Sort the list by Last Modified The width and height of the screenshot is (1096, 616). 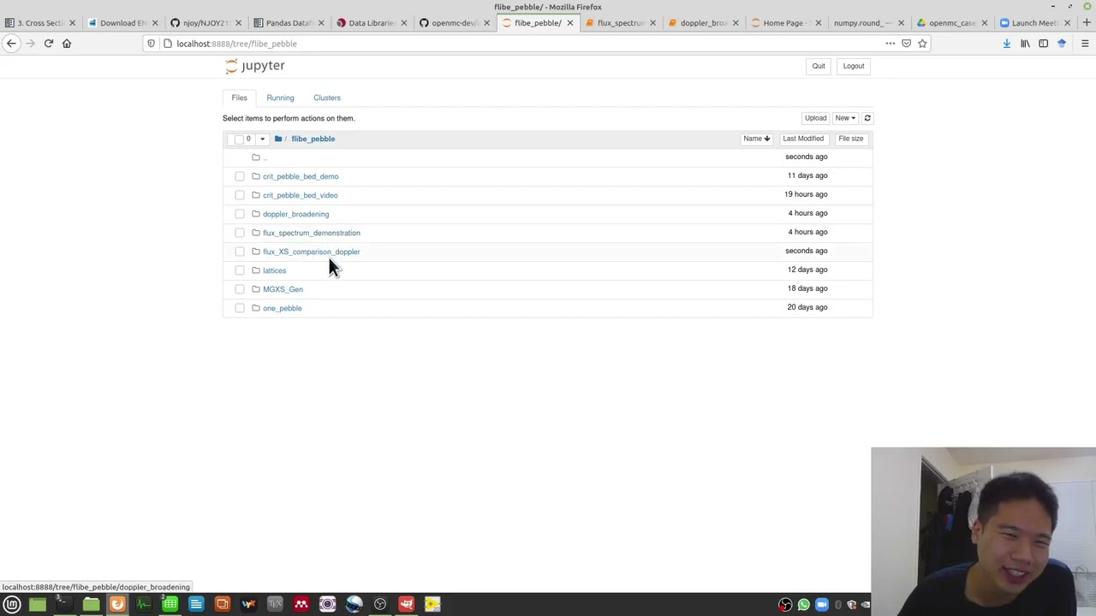(803, 139)
